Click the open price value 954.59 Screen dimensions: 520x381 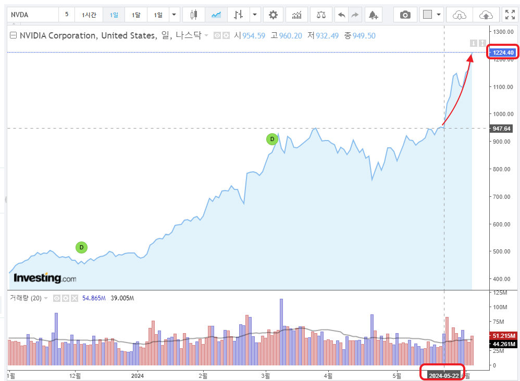click(x=254, y=35)
